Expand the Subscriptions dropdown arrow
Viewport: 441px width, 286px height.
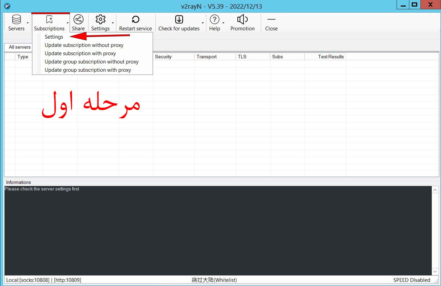point(68,23)
